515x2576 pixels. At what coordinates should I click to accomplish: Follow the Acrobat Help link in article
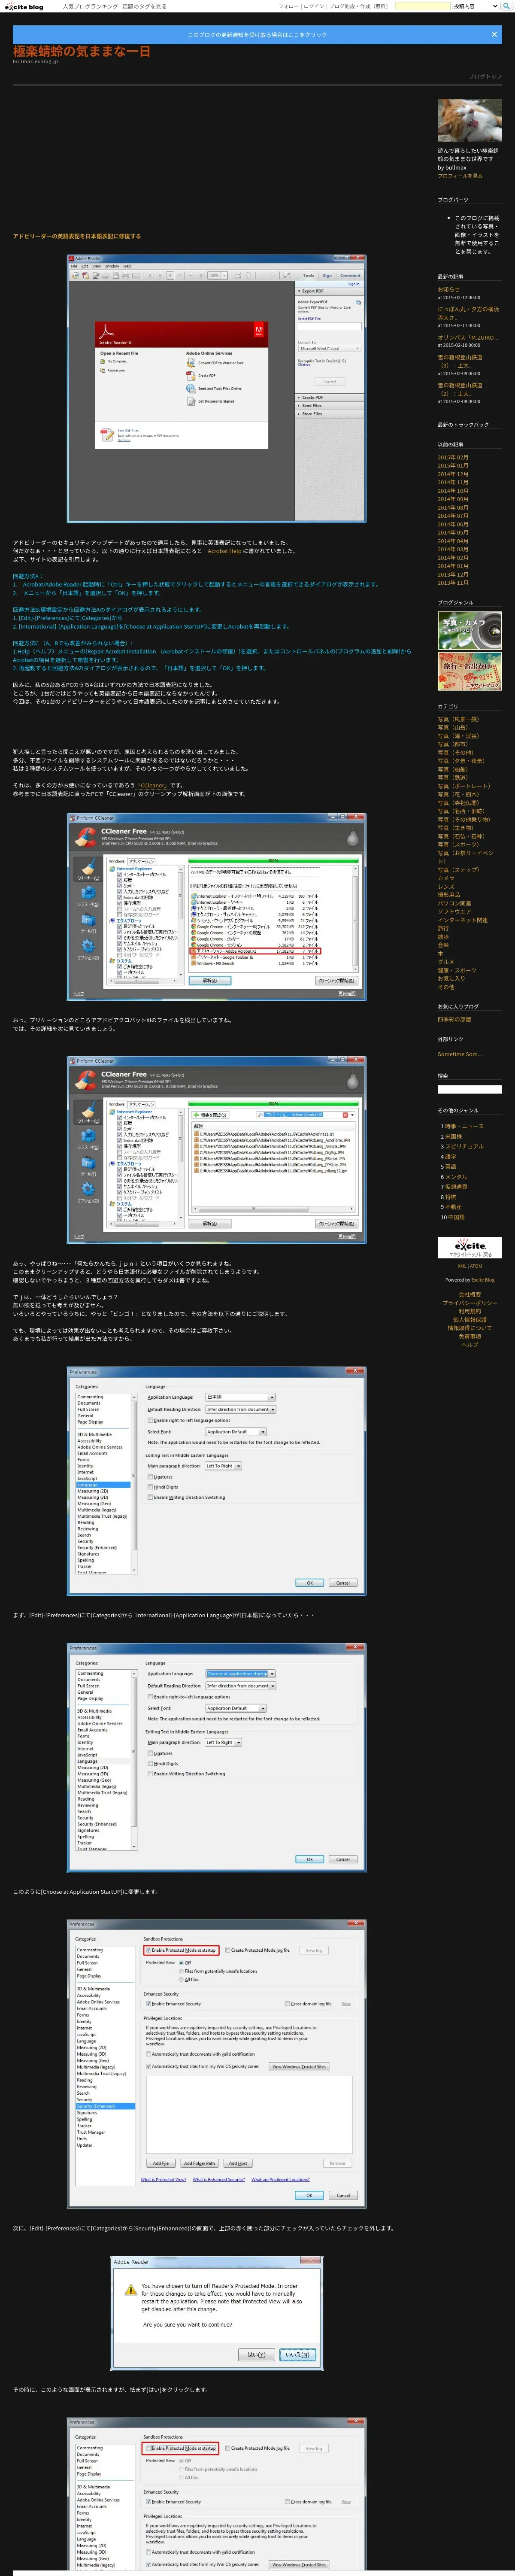click(225, 551)
